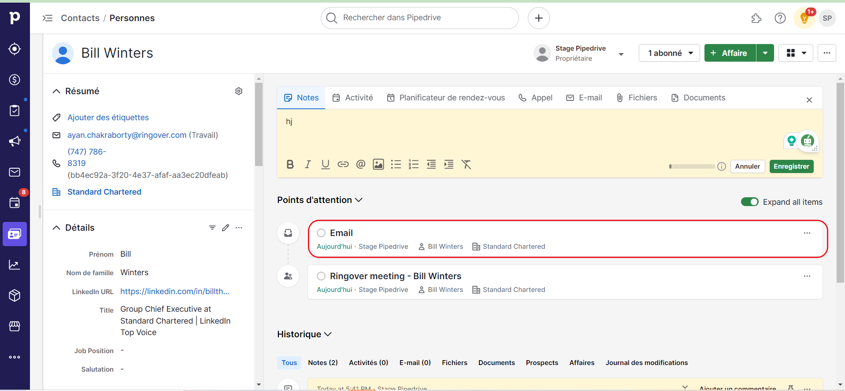Switch to the Appel tab

click(x=535, y=98)
